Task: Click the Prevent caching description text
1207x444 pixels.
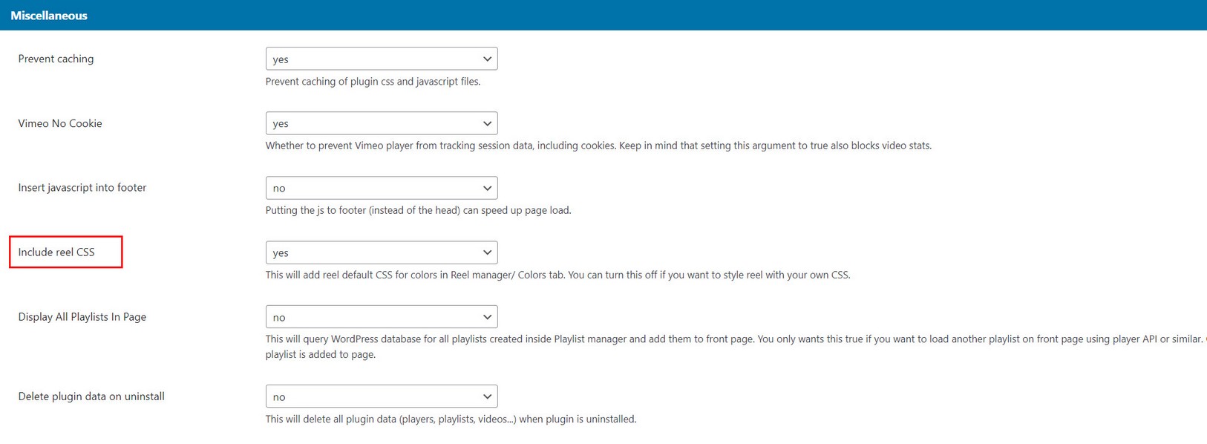Action: [373, 82]
